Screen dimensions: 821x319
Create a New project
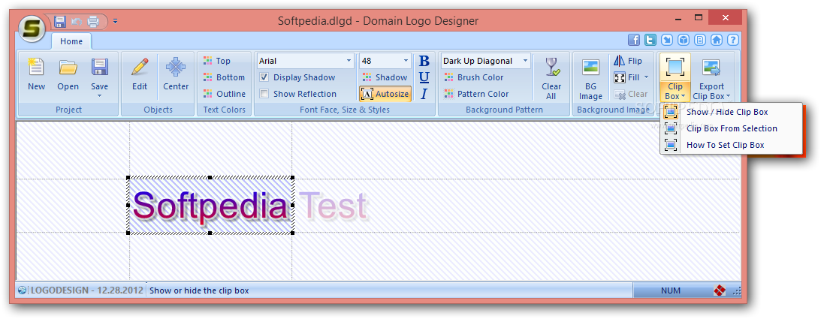[37, 76]
